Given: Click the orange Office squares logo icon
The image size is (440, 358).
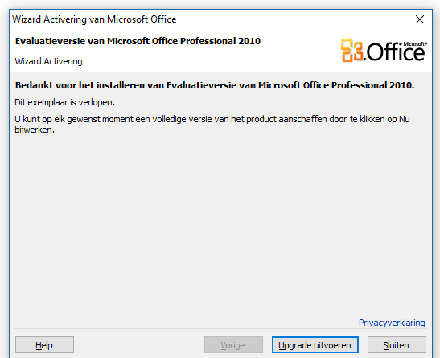Looking at the screenshot, I should 352,51.
